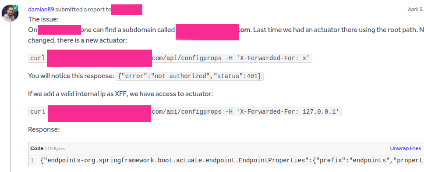Click the 'Response:' label text
This screenshot has height=172, width=424.
(44, 129)
